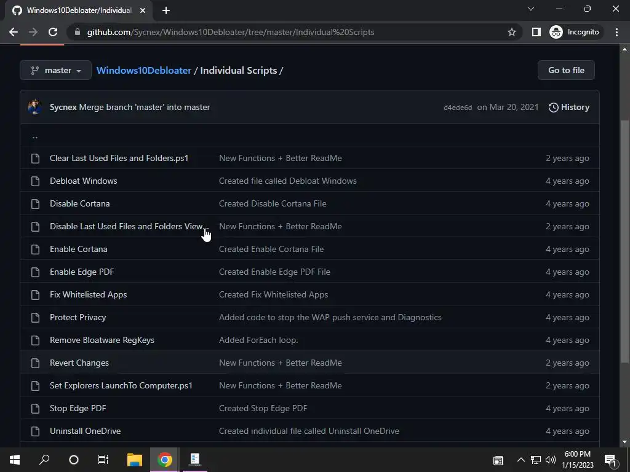This screenshot has height=472, width=630.
Task: Open Chrome three-dot menu
Action: pyautogui.click(x=616, y=32)
